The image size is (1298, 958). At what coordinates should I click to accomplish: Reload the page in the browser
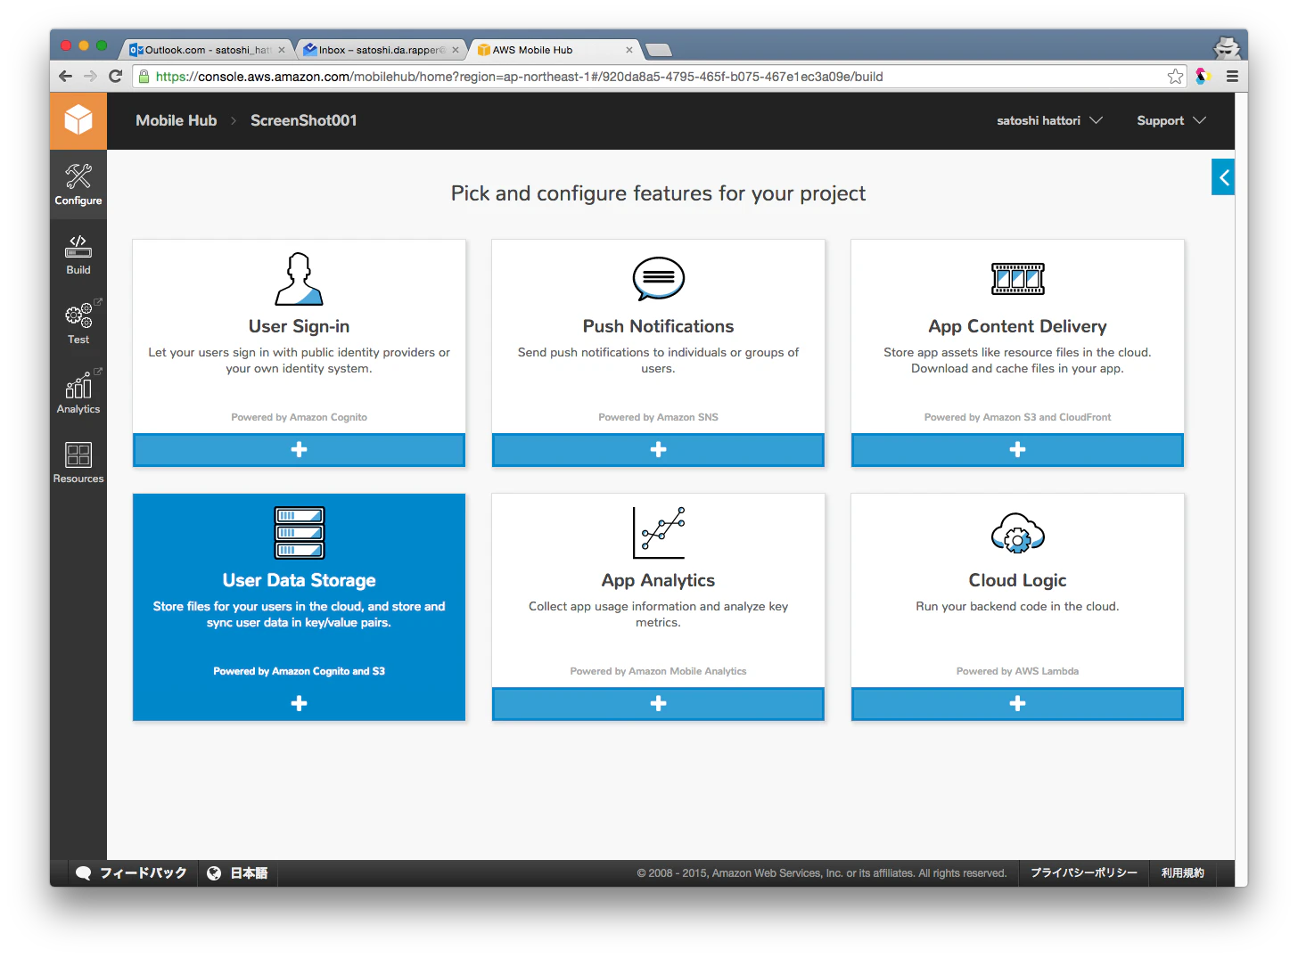pyautogui.click(x=115, y=77)
